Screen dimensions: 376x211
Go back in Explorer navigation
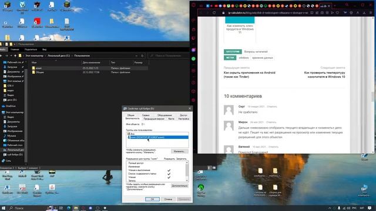(1, 56)
